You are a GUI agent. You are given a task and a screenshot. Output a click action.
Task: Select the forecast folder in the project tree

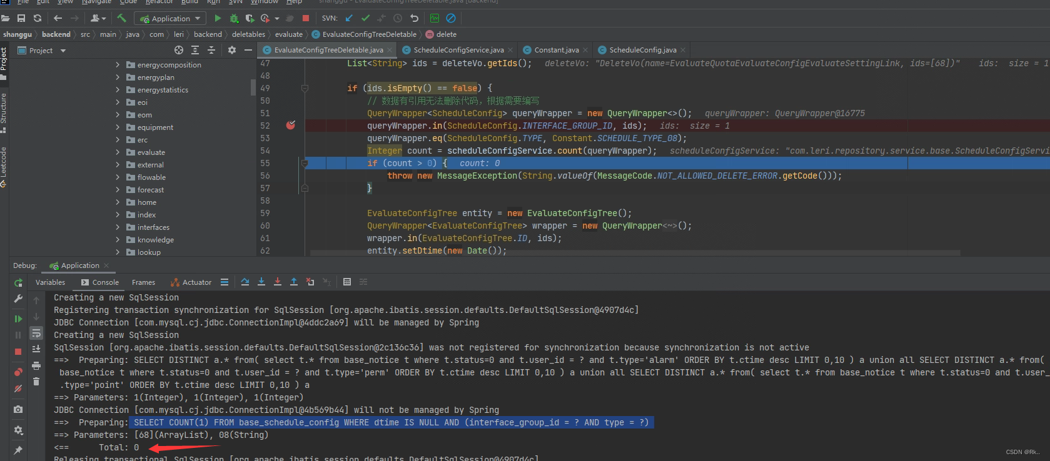coord(150,189)
